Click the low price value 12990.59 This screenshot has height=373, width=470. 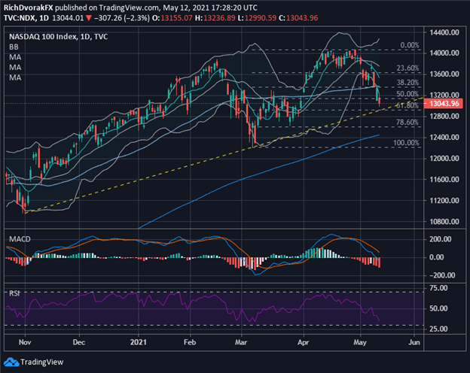click(x=260, y=18)
